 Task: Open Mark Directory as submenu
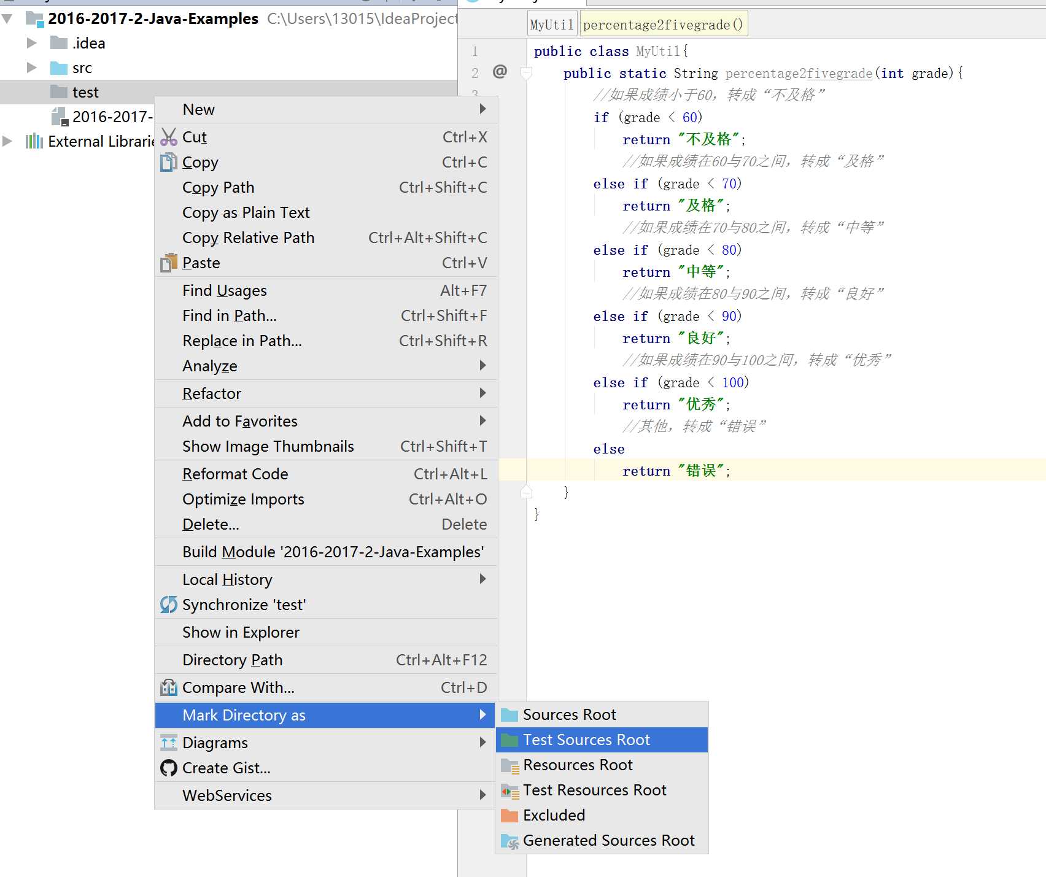pos(325,715)
